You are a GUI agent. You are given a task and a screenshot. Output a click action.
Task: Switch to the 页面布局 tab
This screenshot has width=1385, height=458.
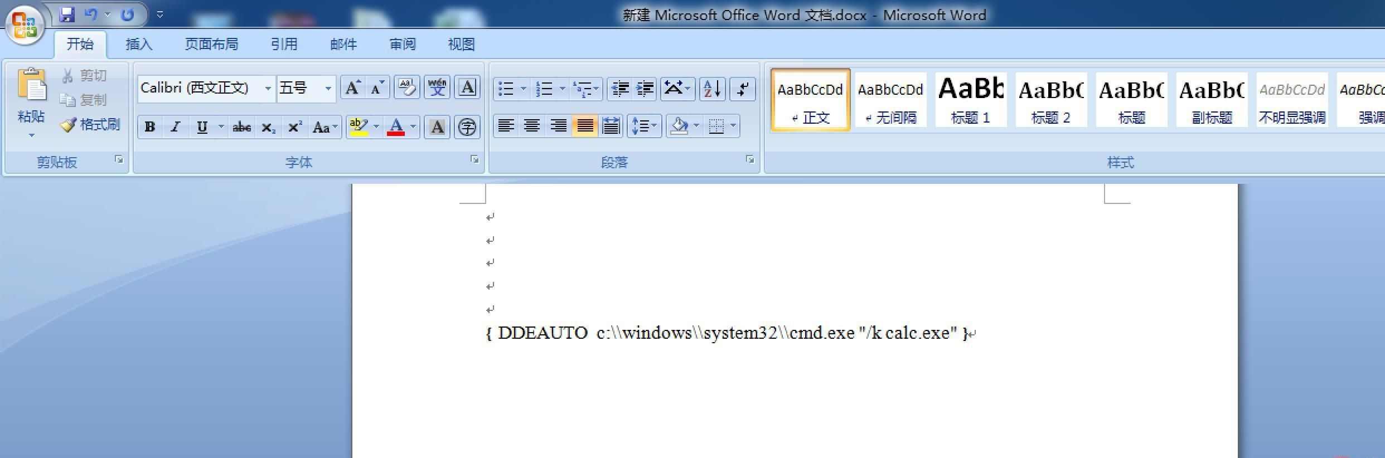point(212,44)
